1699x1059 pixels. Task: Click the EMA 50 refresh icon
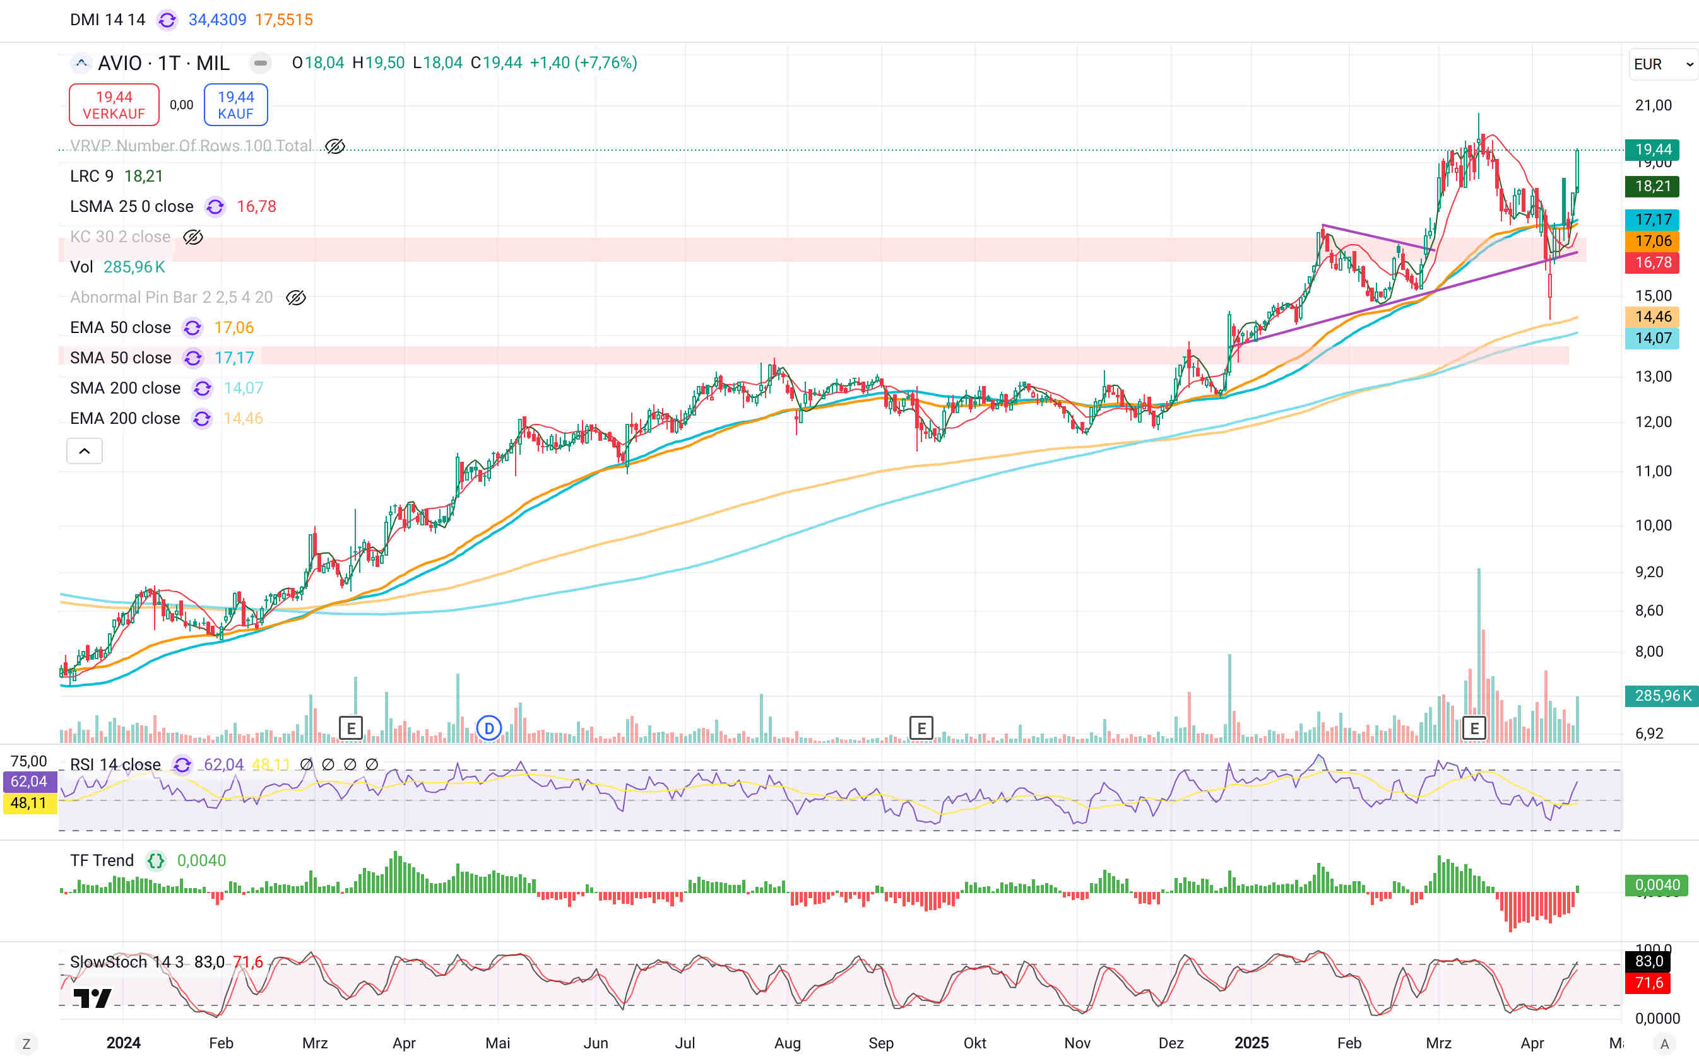pyautogui.click(x=192, y=328)
